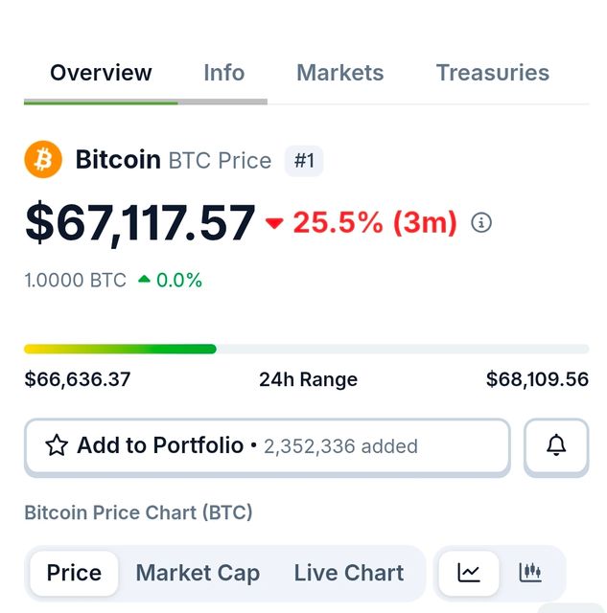The image size is (607, 613).
Task: Click the price alert bell icon
Action: pos(556,445)
